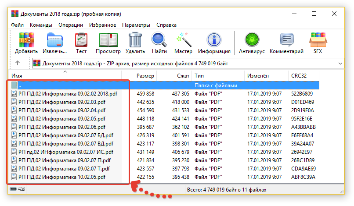Click PDF icon of Информатика 09.02.04.pdf
Viewport: 354px width, 206px height.
click(14, 110)
